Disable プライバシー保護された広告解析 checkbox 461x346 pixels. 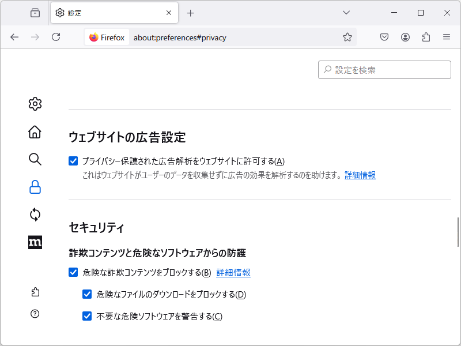[x=73, y=161]
